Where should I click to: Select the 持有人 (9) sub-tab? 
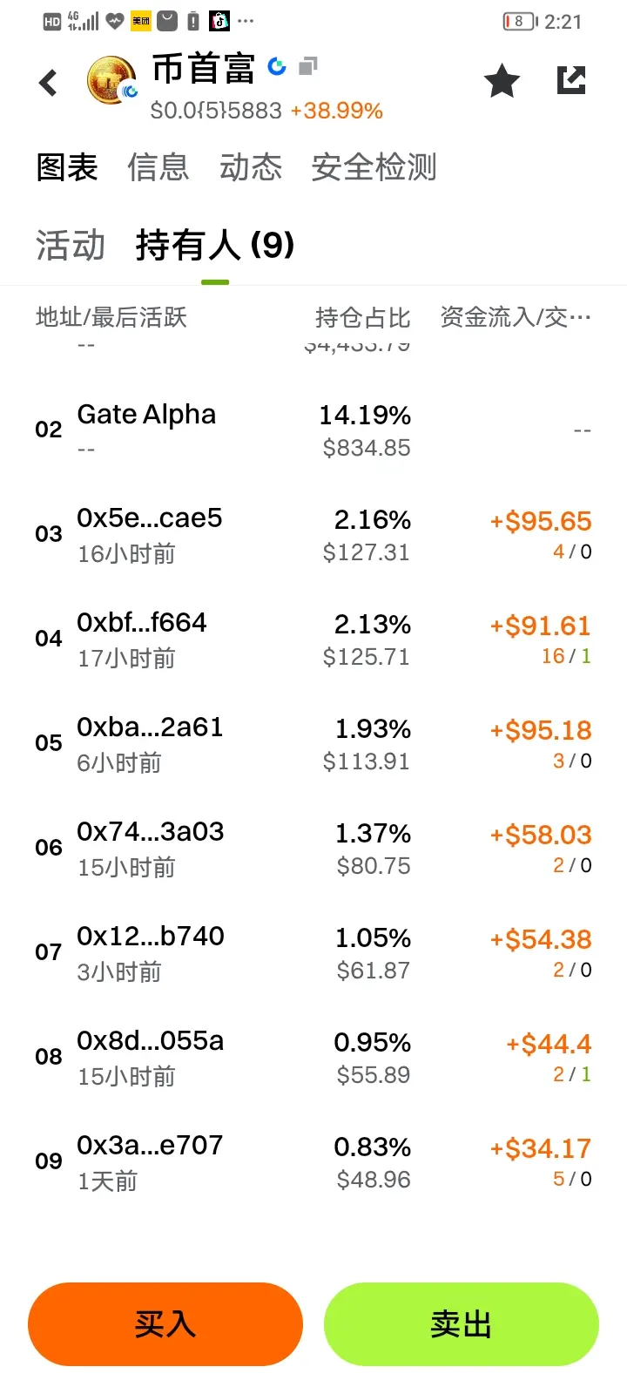(215, 245)
